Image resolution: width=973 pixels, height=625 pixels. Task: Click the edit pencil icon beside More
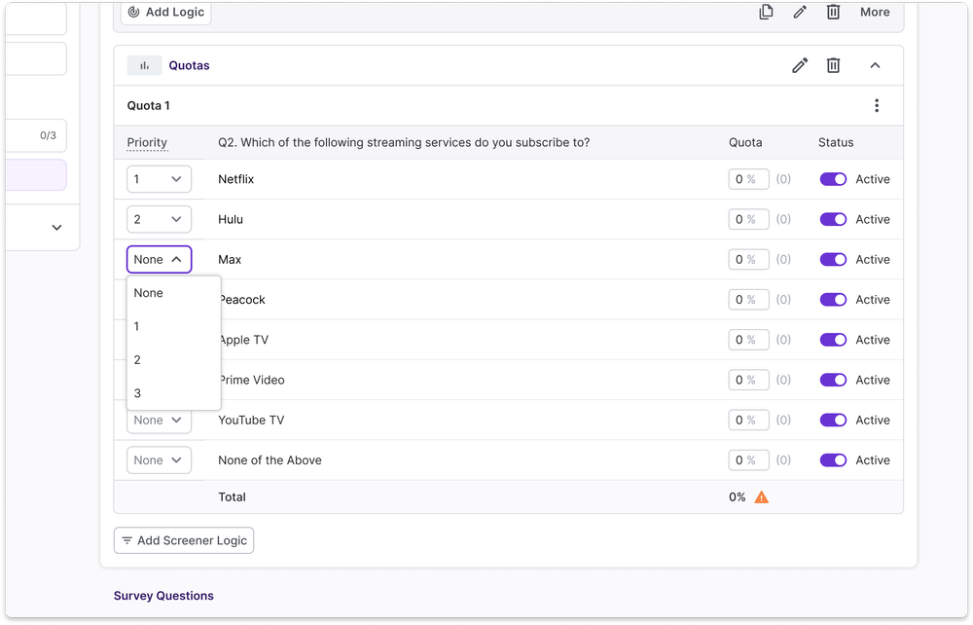(800, 12)
